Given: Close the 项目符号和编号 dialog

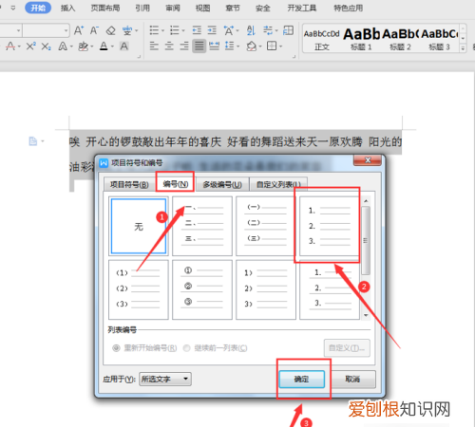Looking at the screenshot, I should click(368, 160).
